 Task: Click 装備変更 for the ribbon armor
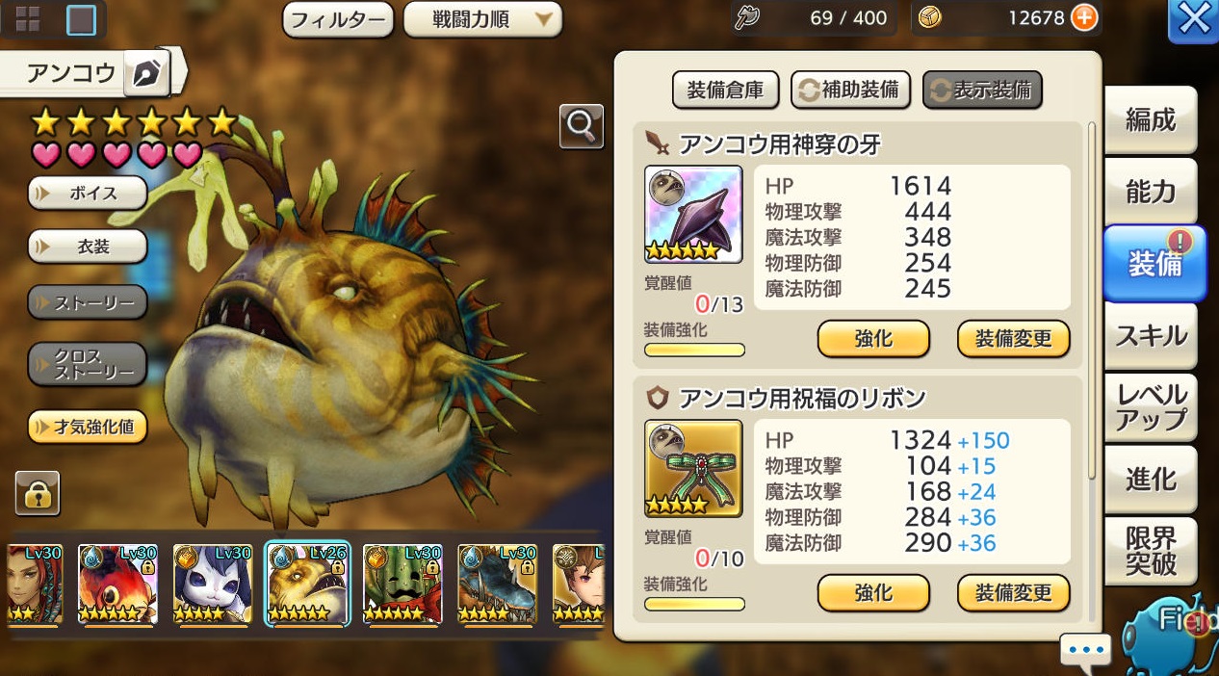click(1013, 592)
